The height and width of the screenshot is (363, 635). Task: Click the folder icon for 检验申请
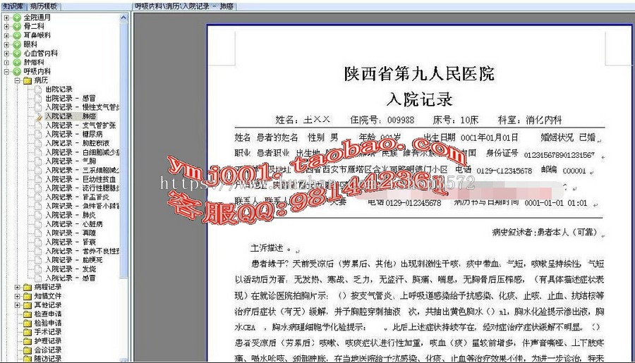click(x=28, y=323)
